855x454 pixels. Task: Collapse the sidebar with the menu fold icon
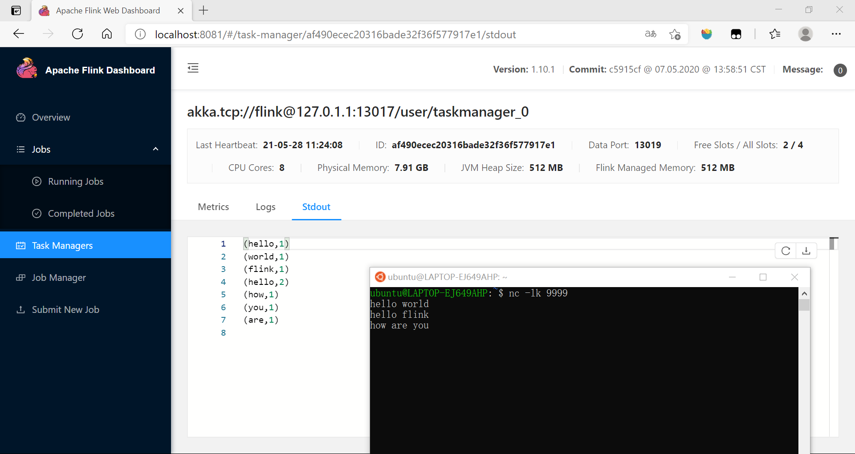(193, 68)
